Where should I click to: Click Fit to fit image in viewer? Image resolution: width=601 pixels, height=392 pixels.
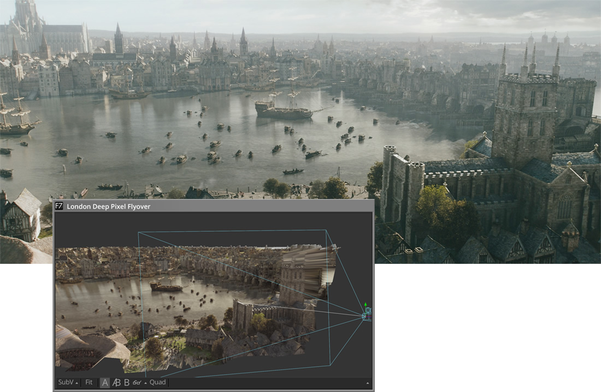(x=89, y=382)
